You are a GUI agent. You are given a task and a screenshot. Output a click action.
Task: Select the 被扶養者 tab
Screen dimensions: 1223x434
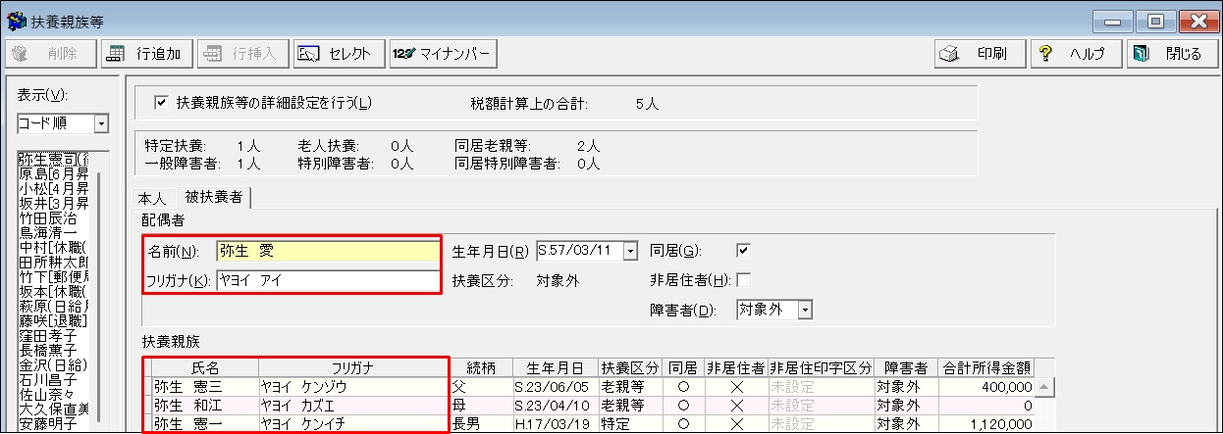point(213,198)
